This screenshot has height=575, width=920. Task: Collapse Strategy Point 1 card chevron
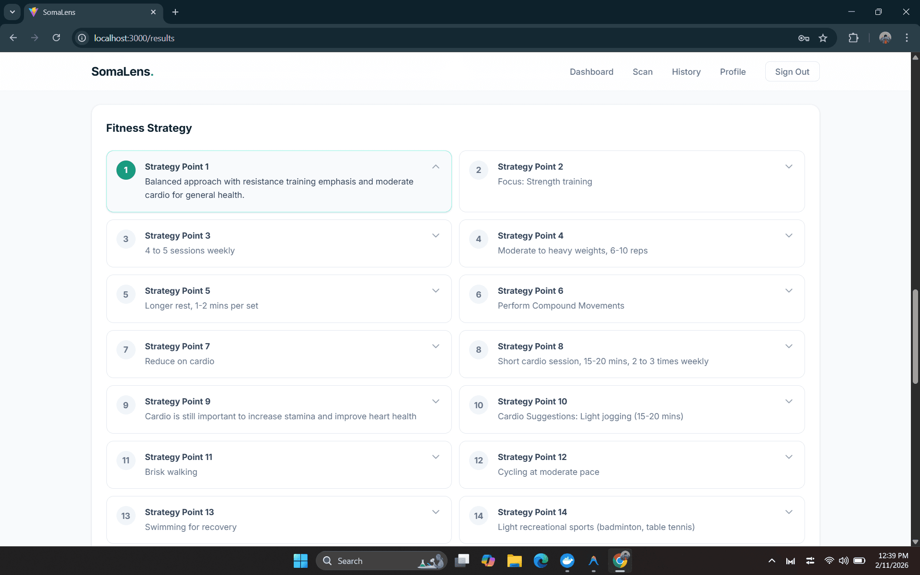pyautogui.click(x=436, y=167)
